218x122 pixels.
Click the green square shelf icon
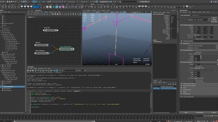(53, 7)
